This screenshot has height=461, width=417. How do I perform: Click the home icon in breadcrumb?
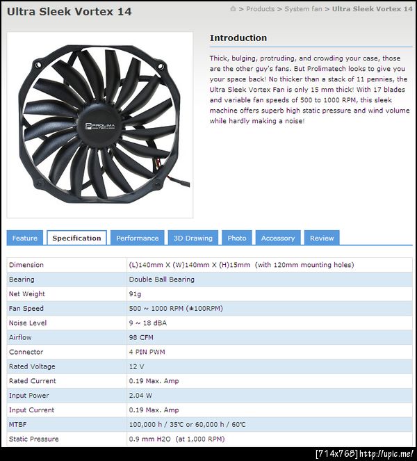click(233, 9)
